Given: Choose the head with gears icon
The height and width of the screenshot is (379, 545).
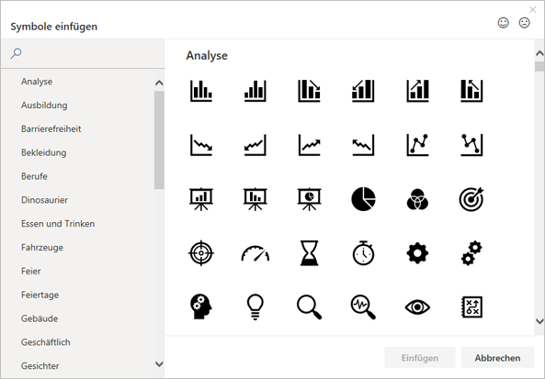Looking at the screenshot, I should click(201, 307).
